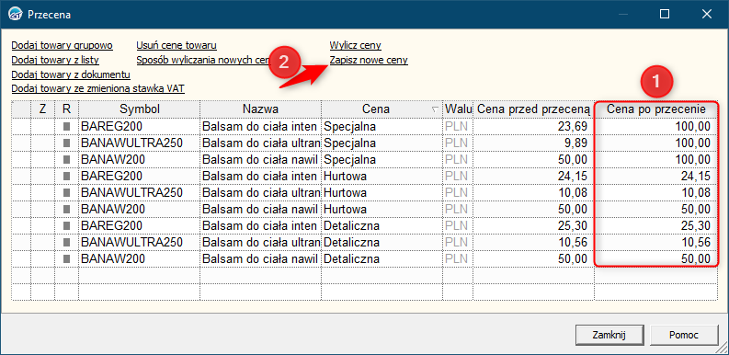Click R marker in BAREG200 Detaliczna row
The width and height of the screenshot is (729, 355).
point(67,225)
